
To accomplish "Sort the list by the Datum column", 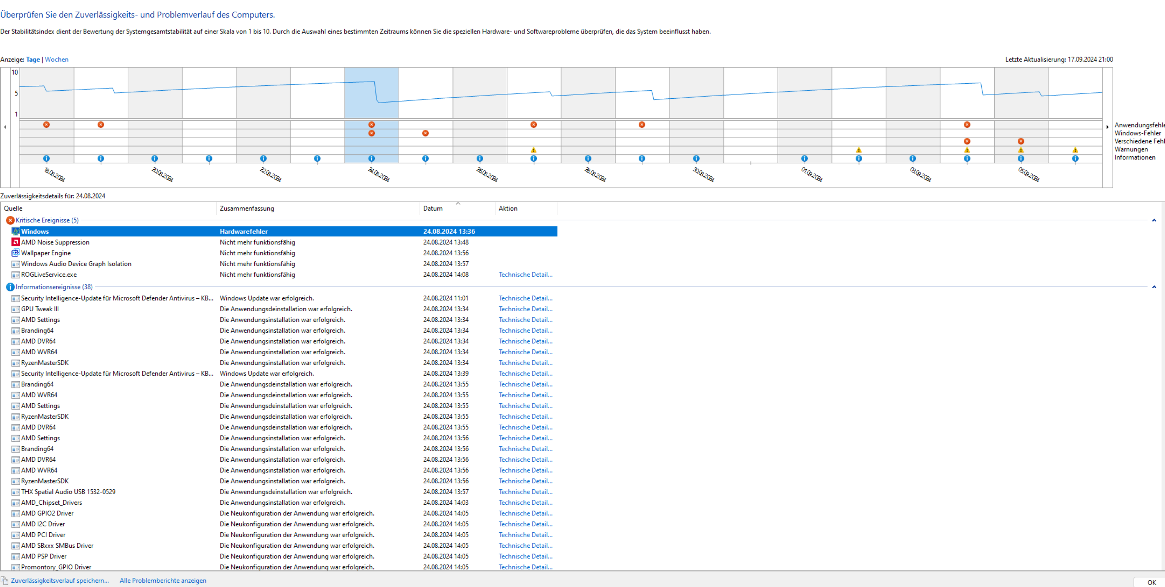I will tap(433, 208).
